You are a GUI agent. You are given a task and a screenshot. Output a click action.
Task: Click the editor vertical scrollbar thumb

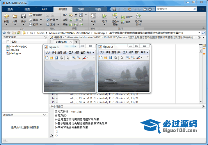[200, 51]
